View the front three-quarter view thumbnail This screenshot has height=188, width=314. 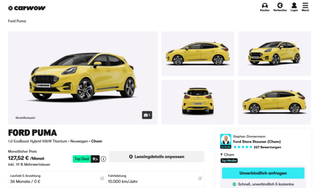(274, 54)
